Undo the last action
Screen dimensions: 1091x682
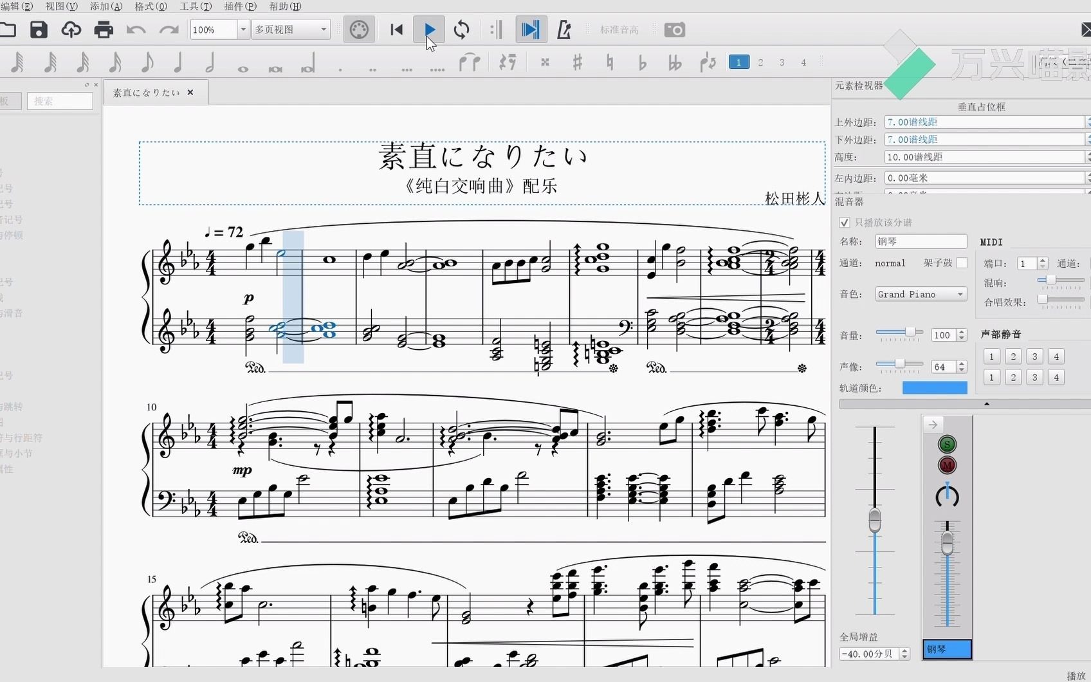(x=136, y=30)
